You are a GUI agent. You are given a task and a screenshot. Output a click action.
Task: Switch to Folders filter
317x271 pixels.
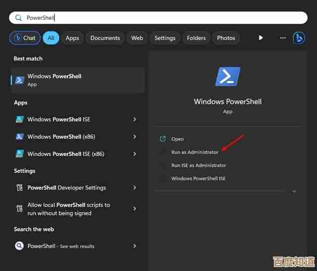coord(196,38)
